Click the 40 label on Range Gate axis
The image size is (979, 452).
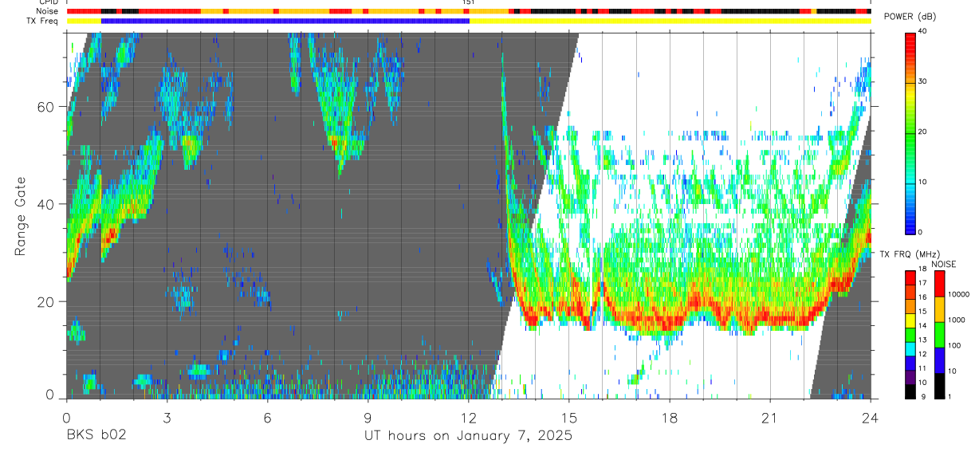click(x=46, y=204)
